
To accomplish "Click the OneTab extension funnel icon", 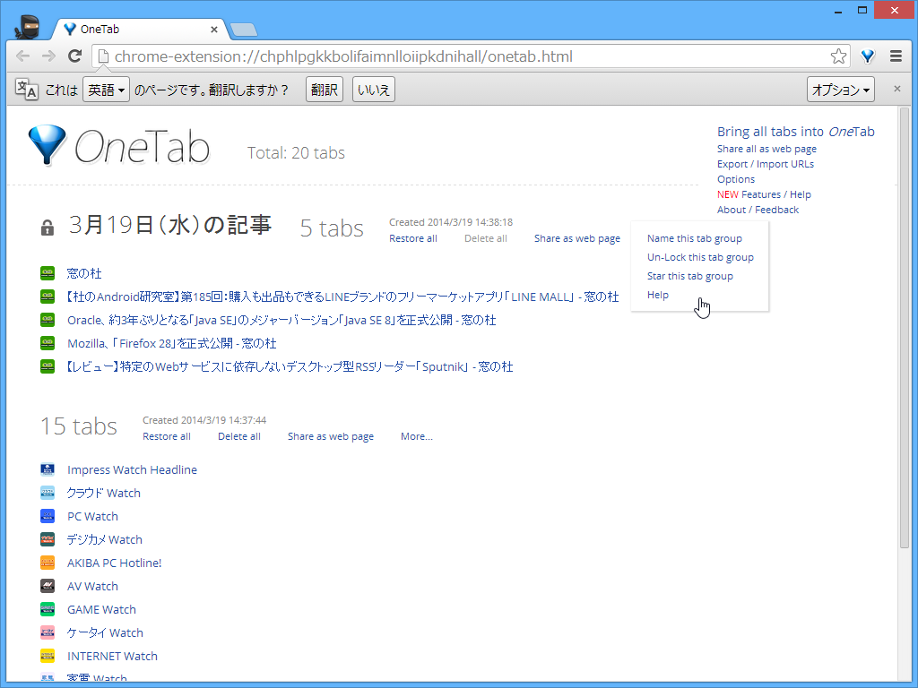I will point(868,56).
